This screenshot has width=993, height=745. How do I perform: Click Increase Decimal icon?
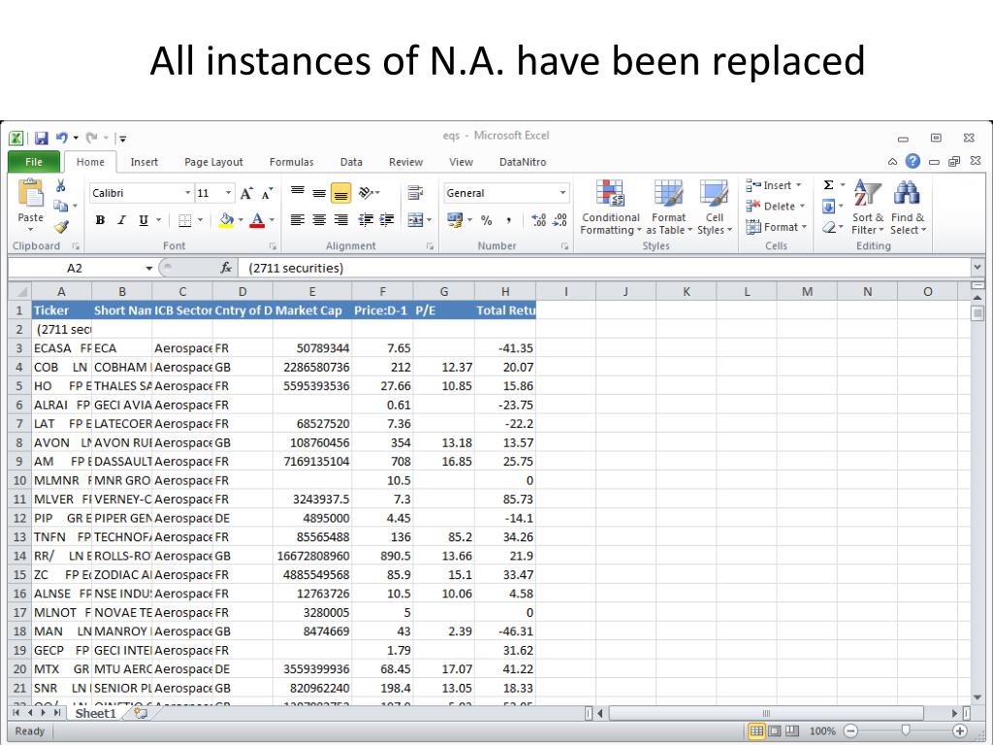coord(539,220)
